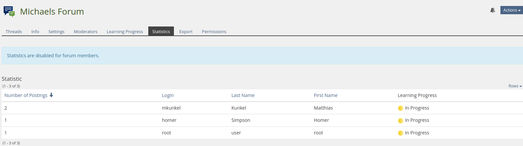This screenshot has height=146, width=523.
Task: Switch to the Threads tab
Action: click(14, 31)
